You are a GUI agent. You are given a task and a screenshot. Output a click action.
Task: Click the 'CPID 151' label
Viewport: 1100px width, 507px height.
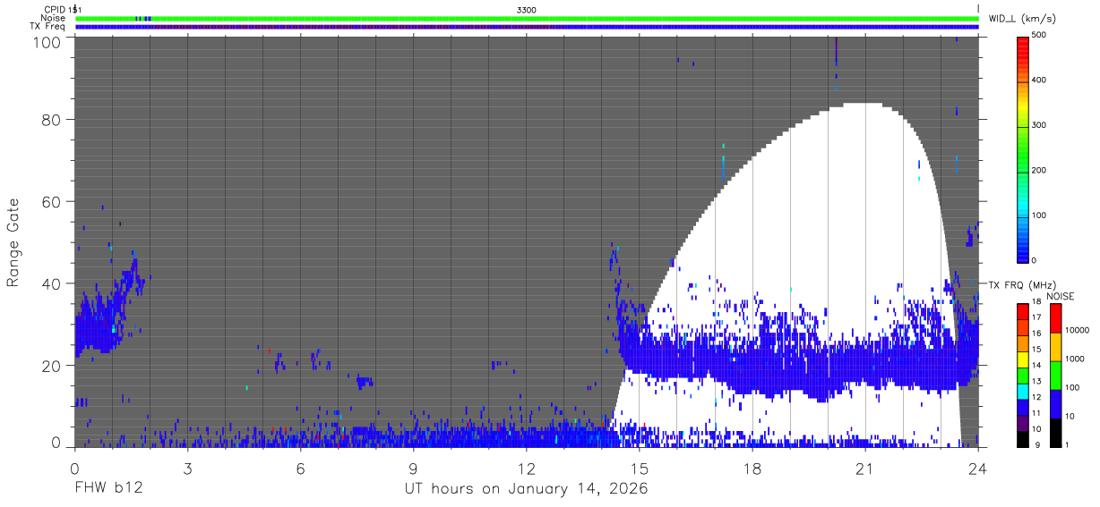coord(62,9)
